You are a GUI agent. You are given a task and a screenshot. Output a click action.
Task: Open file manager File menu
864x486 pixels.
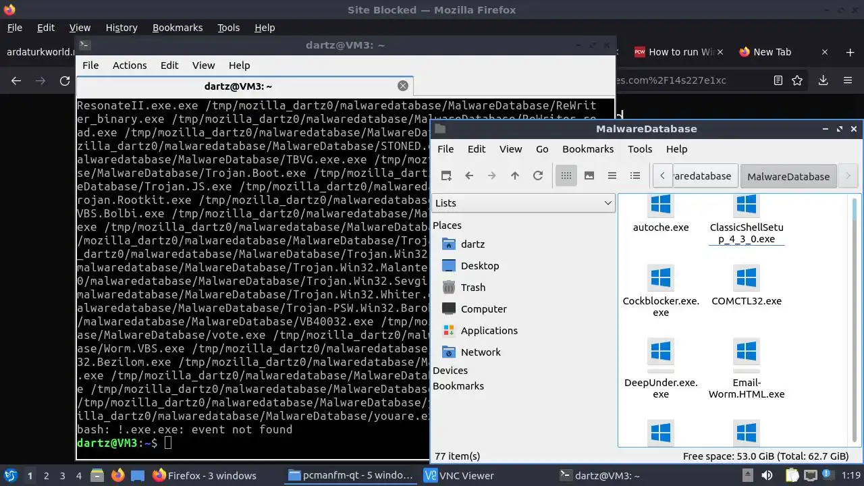pos(446,149)
